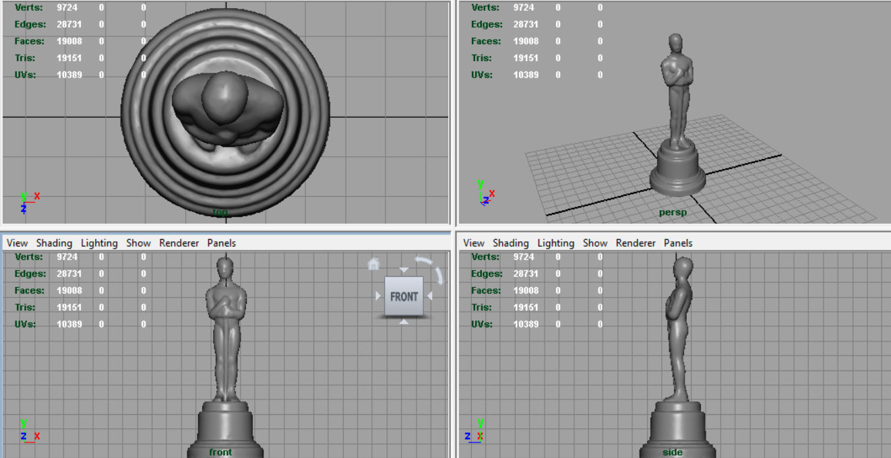The width and height of the screenshot is (891, 458).
Task: Click the 'Verts:' label in the top view
Action: tap(29, 7)
